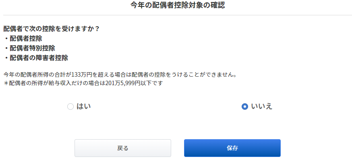Click the はい option label text

point(84,107)
